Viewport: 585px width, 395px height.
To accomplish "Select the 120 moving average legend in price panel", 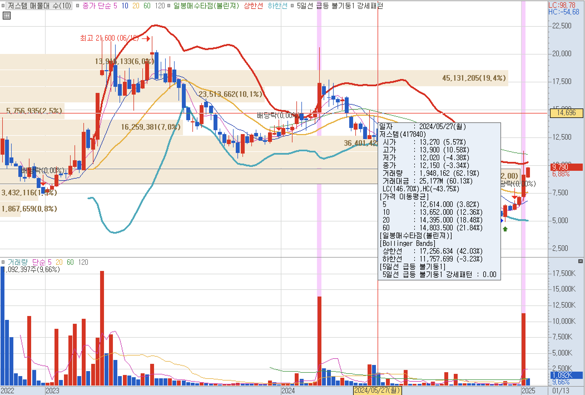I will [160, 6].
